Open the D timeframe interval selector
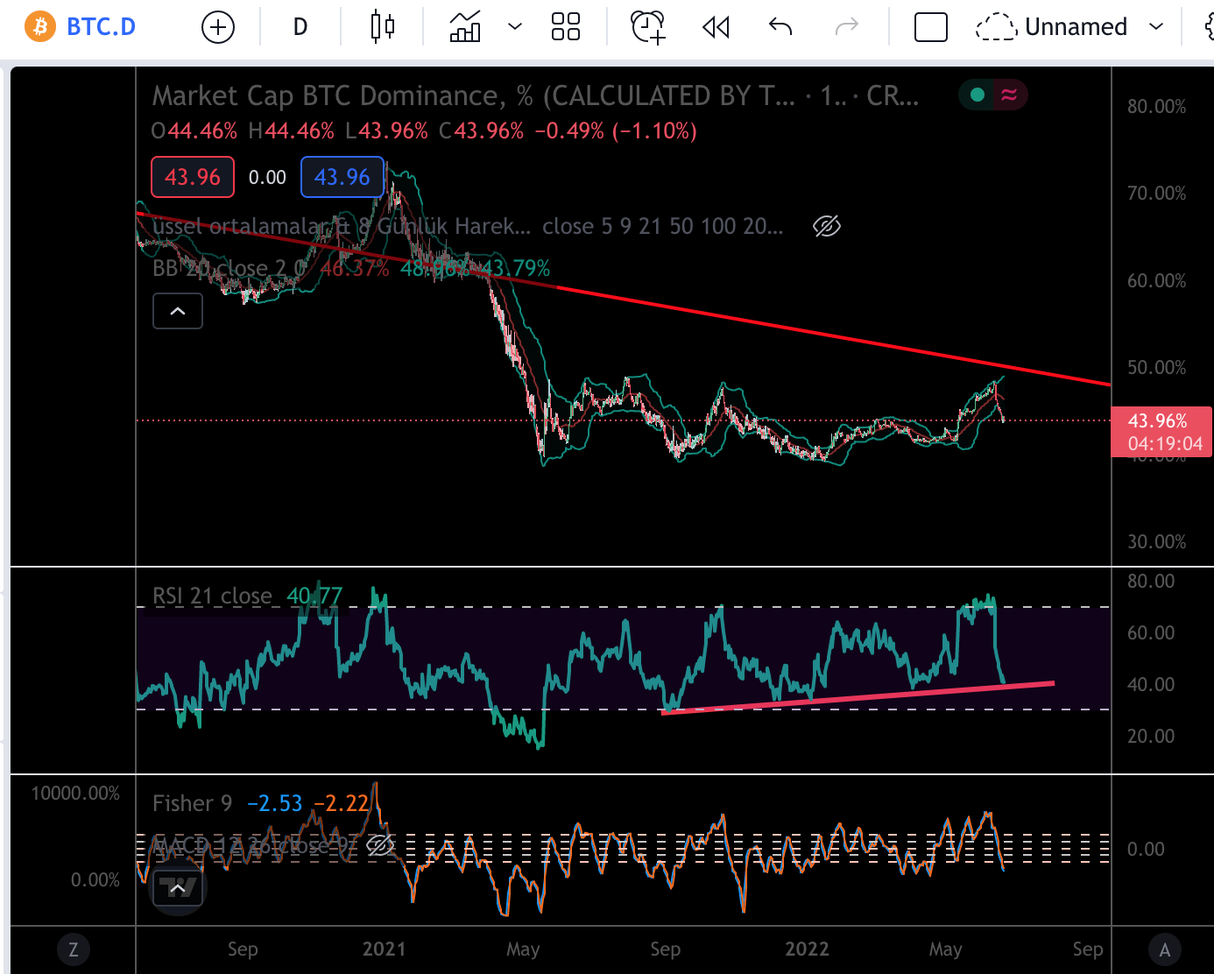The image size is (1214, 974). 300,27
